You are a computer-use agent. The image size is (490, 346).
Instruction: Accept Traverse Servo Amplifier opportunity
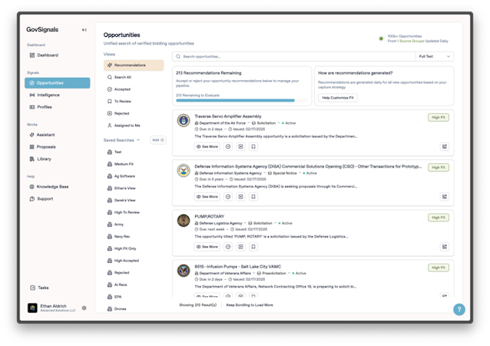coord(228,146)
